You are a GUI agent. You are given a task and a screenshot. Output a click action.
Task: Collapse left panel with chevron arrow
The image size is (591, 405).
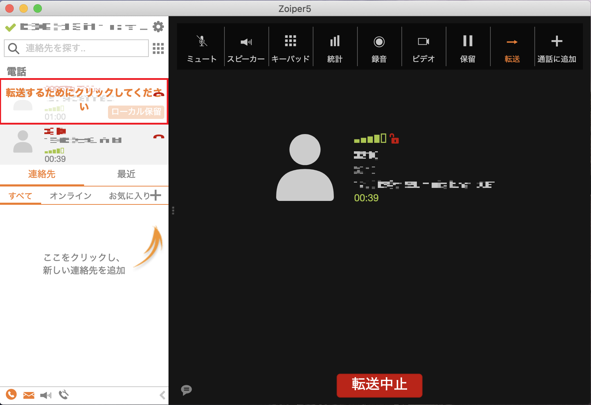[163, 395]
